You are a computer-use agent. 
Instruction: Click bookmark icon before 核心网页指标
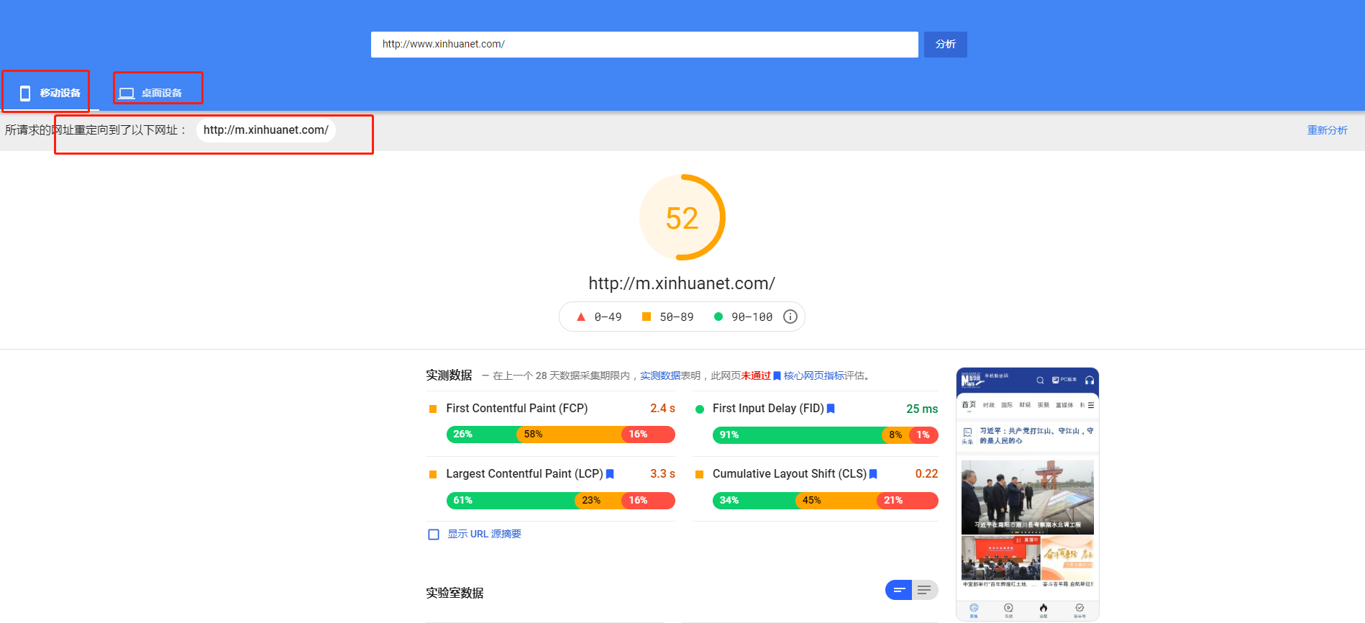pyautogui.click(x=777, y=376)
